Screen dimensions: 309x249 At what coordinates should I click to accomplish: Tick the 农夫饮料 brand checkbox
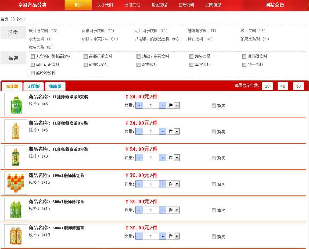coord(138,65)
